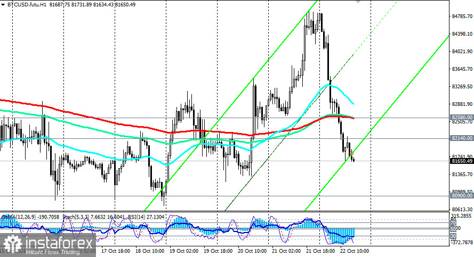This screenshot has width=474, height=257.
Task: Click the 84398.10 price axis label
Action: (x=462, y=34)
